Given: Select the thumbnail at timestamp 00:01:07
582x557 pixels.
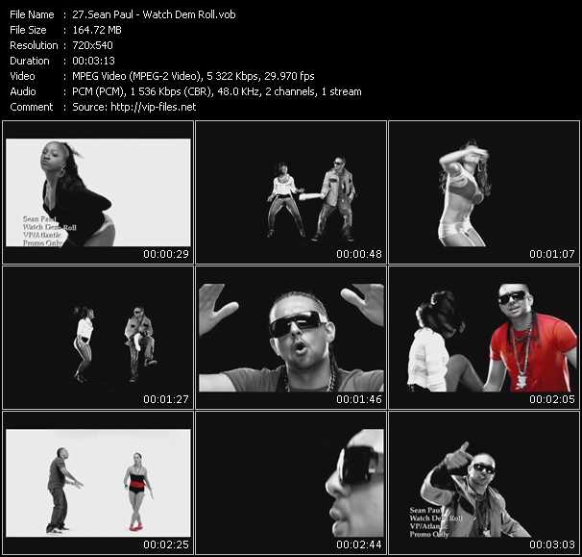Looking at the screenshot, I should tap(484, 192).
